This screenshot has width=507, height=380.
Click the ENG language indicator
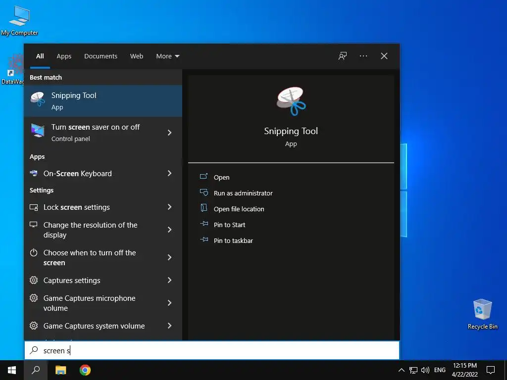(440, 370)
